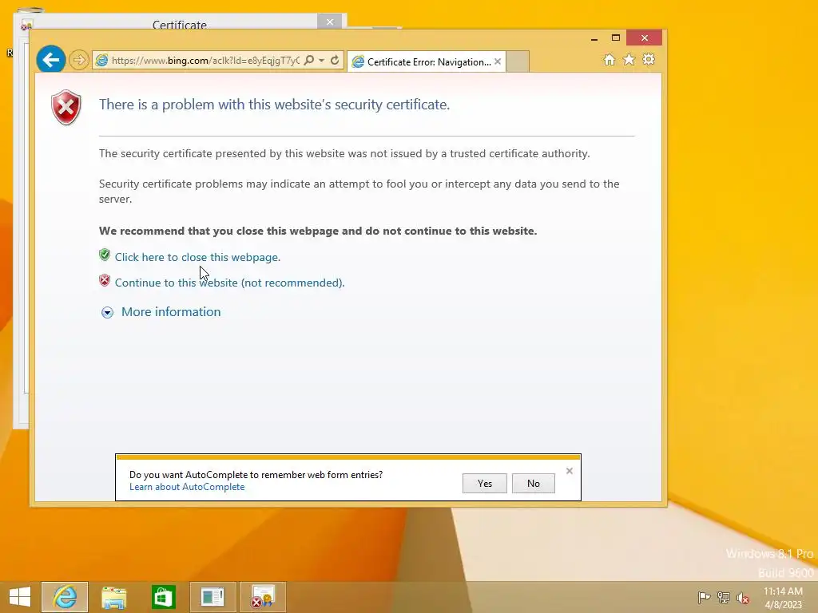The height and width of the screenshot is (613, 818).
Task: Click Yes on the AutoComplete prompt
Action: [x=485, y=483]
